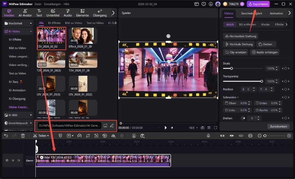295x179 pixels.
Task: Click the microphone record voiceover icon
Action: (x=208, y=136)
